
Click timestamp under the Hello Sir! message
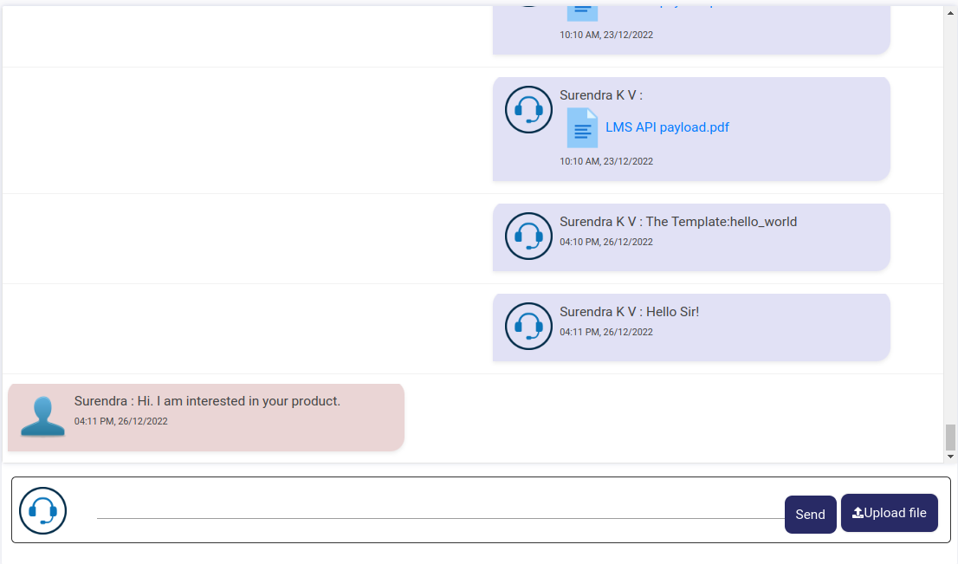click(x=606, y=333)
